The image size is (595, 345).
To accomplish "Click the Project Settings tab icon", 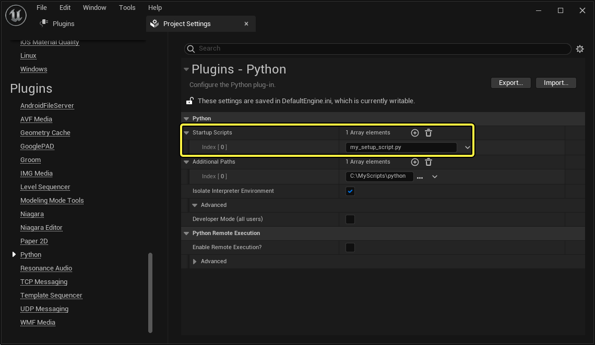I will (x=154, y=23).
